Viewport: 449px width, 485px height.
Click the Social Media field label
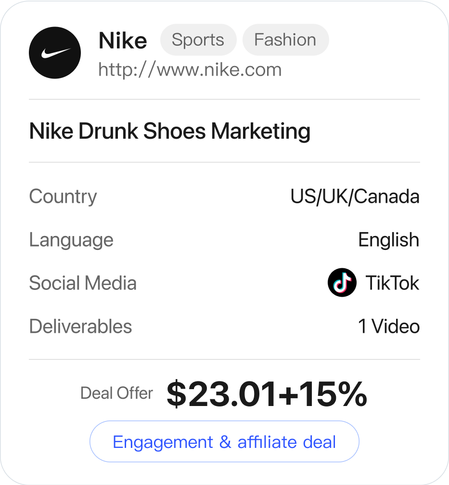pos(83,283)
